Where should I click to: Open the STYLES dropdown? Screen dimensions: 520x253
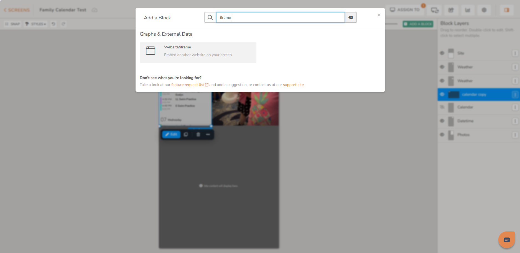(36, 24)
